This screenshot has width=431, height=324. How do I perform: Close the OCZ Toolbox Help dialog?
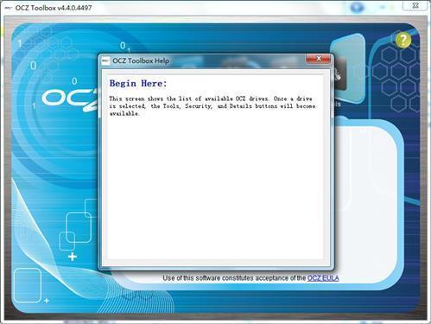(x=319, y=59)
